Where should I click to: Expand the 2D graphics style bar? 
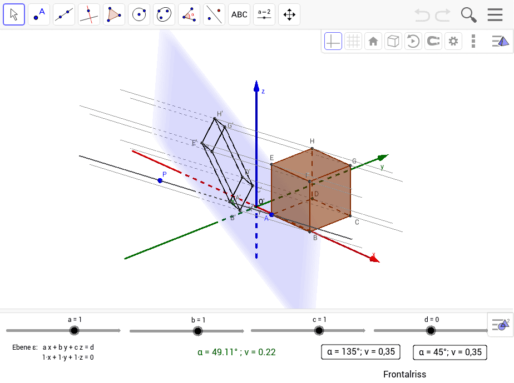[x=501, y=325]
